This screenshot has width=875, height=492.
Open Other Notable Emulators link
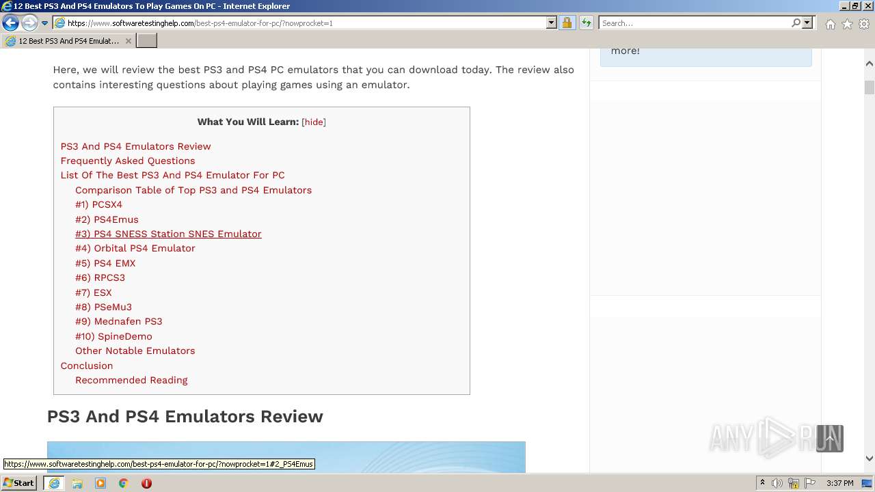point(135,351)
